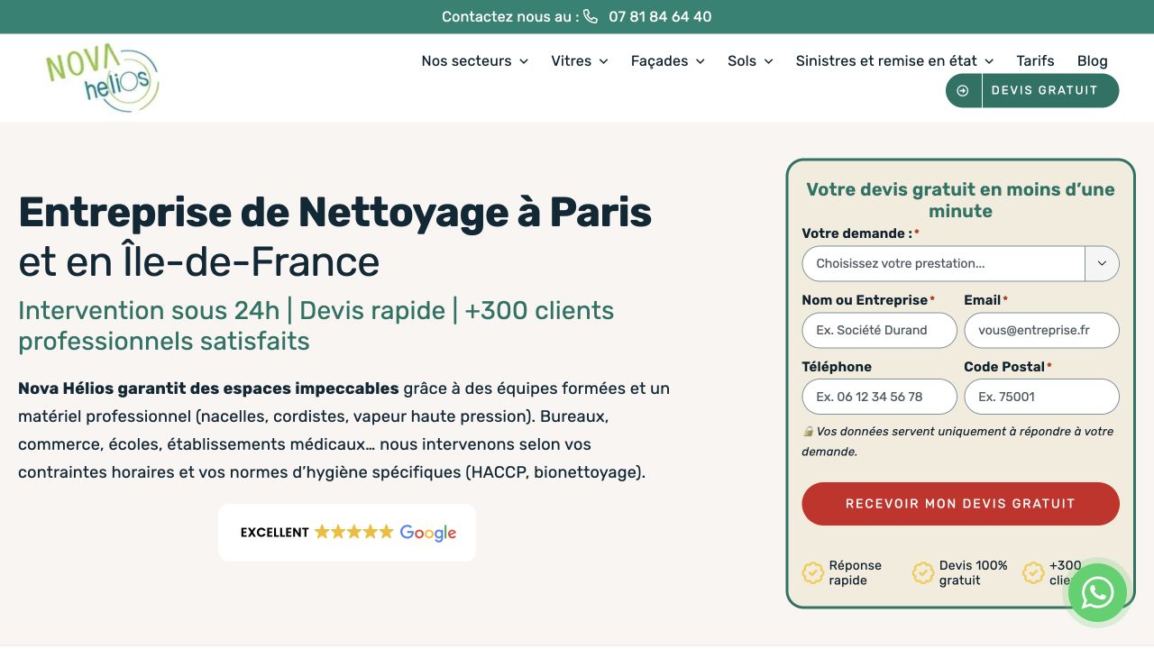Open the Façades submenu

tap(668, 61)
